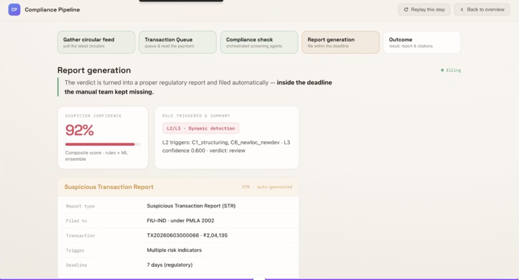
Task: Click the replay circular-arrow icon
Action: click(x=406, y=10)
